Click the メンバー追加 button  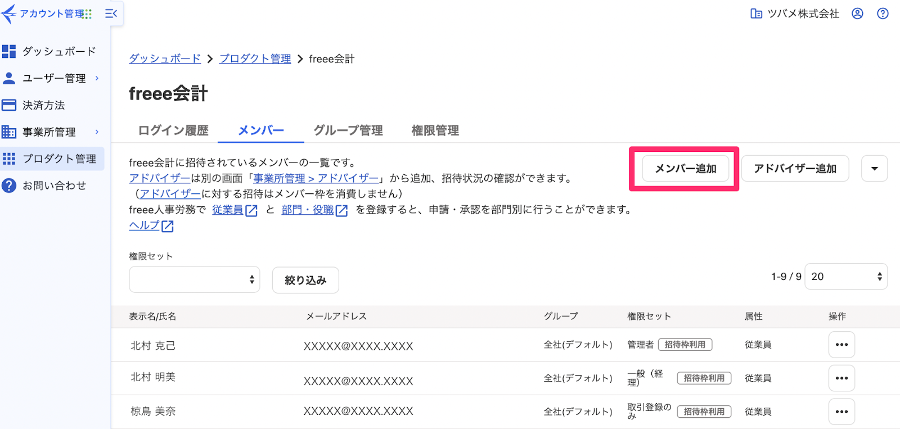pyautogui.click(x=686, y=169)
